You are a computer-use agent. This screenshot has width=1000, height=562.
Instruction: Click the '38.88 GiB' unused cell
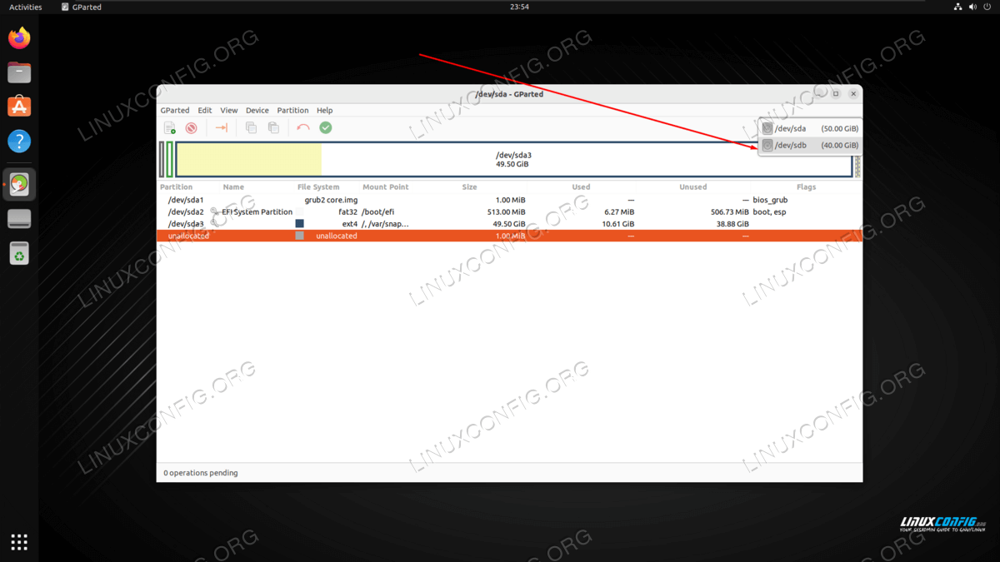[x=732, y=224]
